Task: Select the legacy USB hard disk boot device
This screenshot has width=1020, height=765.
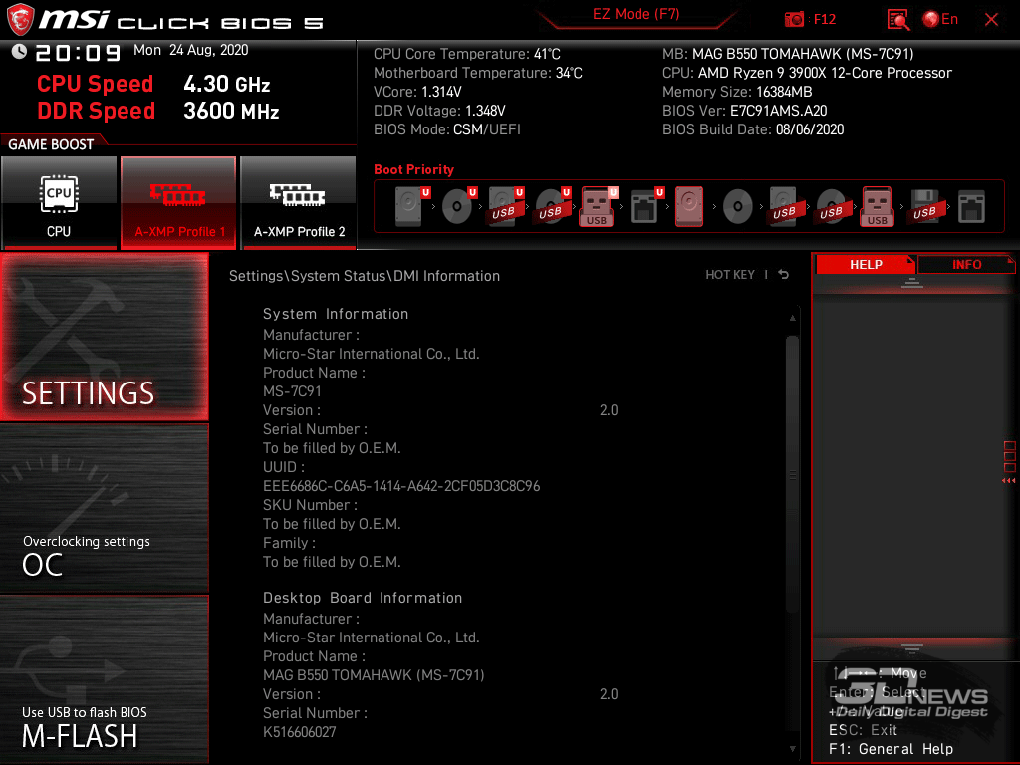Action: pyautogui.click(x=784, y=206)
